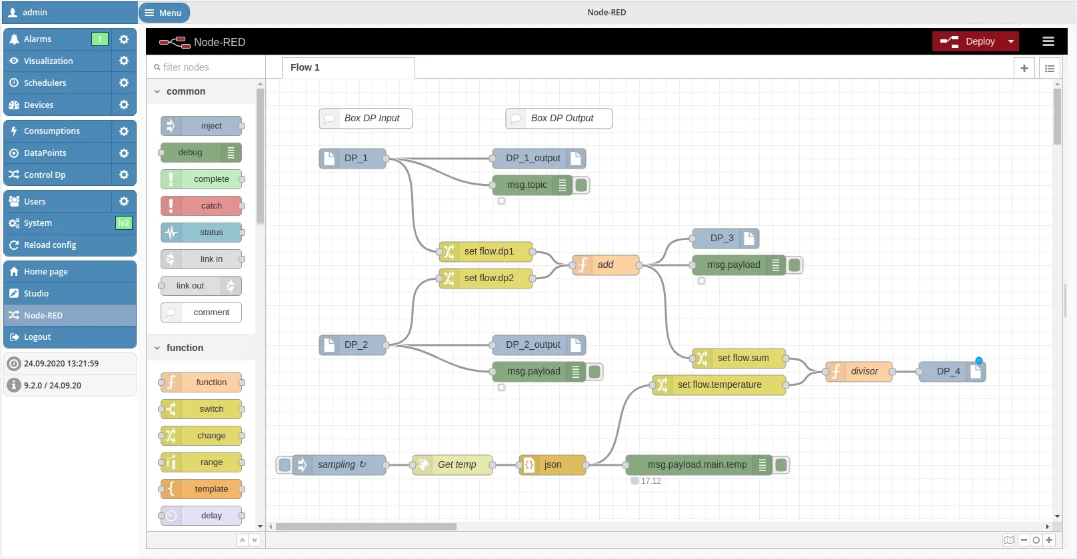1077x559 pixels.
Task: Toggle the top msg.payload debug node button
Action: (x=794, y=265)
